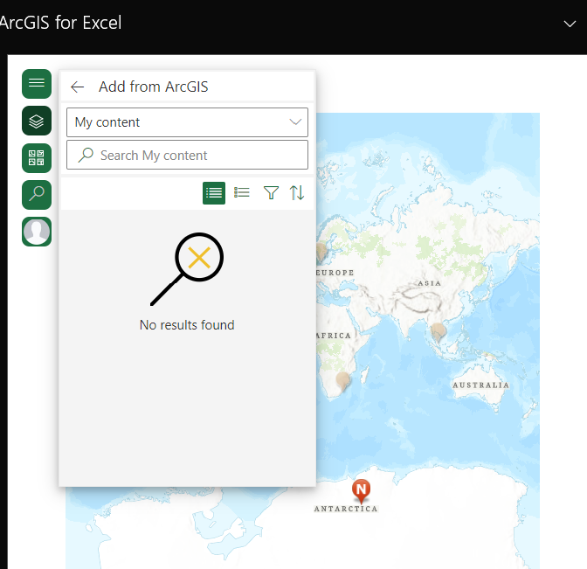Image resolution: width=587 pixels, height=569 pixels.
Task: Select the map marker in Southeast Asia
Action: (x=438, y=331)
